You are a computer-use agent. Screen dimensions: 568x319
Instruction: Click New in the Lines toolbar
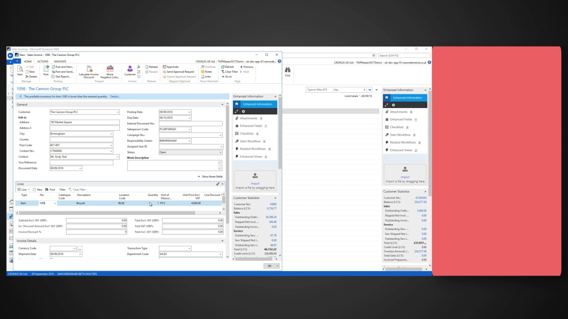coord(37,189)
